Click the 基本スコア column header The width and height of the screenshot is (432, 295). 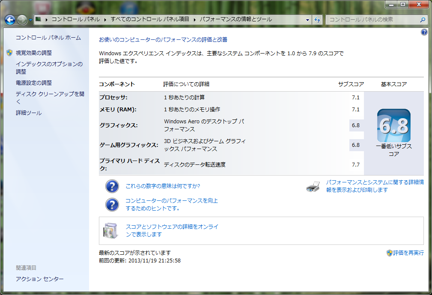(394, 84)
